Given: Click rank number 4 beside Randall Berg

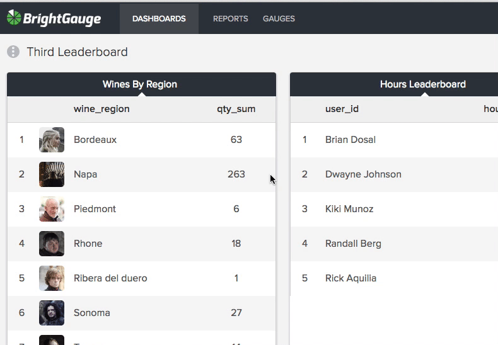Looking at the screenshot, I should coord(304,244).
